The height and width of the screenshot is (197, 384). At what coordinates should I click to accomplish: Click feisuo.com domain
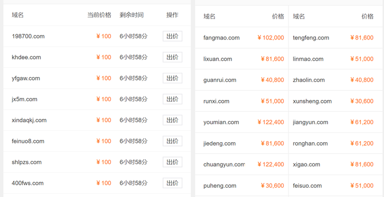click(x=307, y=186)
